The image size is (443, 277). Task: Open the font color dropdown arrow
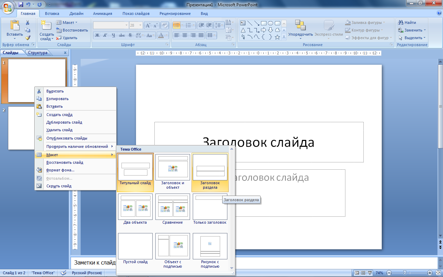166,35
